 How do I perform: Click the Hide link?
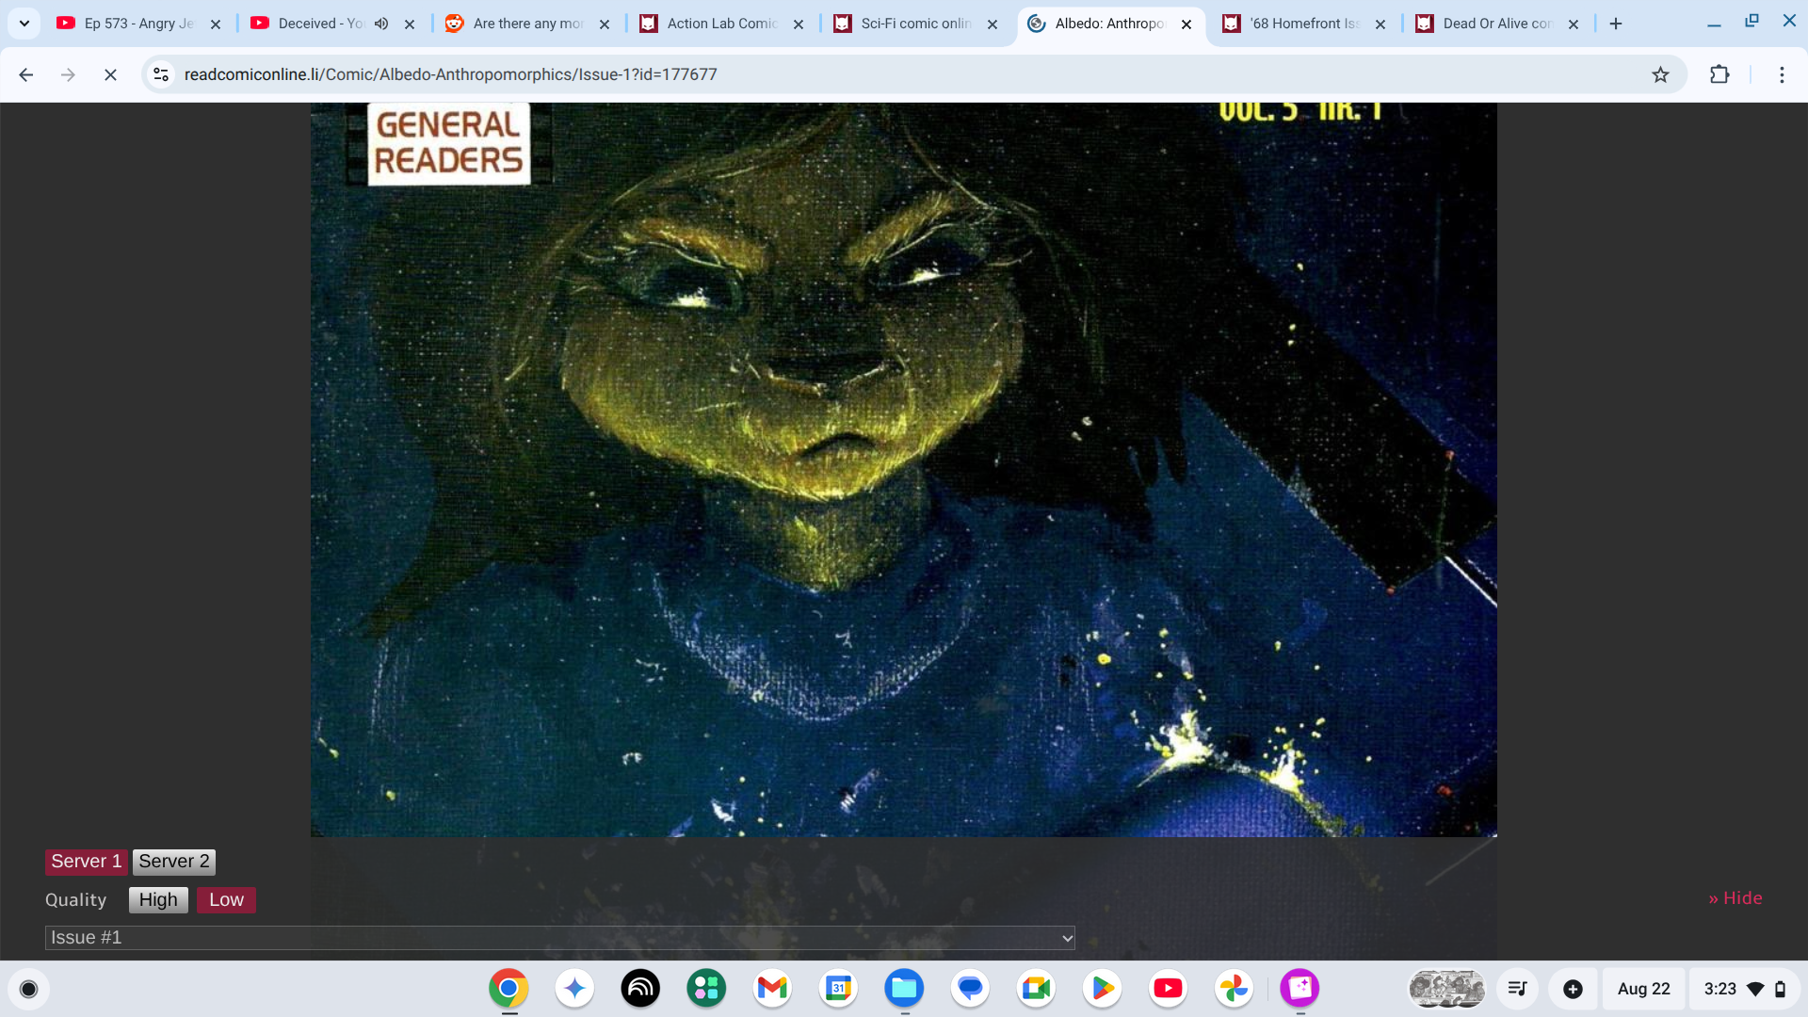coord(1735,898)
